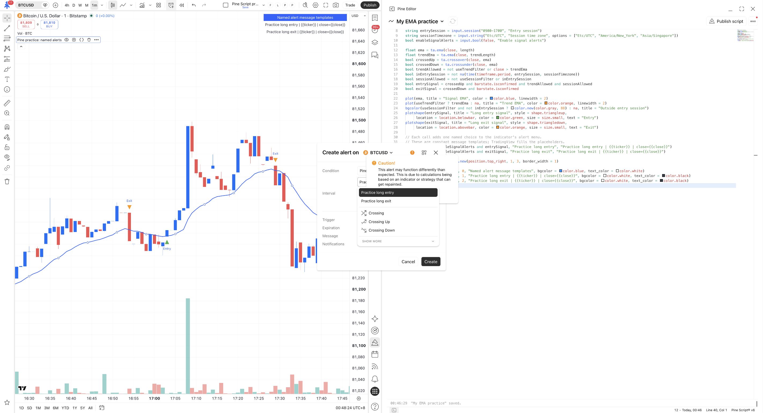763x413 pixels.
Task: Open the candlestick chart type selector
Action: [x=113, y=5]
